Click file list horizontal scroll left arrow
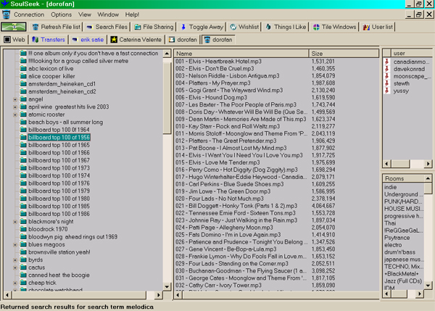The height and width of the screenshot is (311, 435). click(x=178, y=294)
